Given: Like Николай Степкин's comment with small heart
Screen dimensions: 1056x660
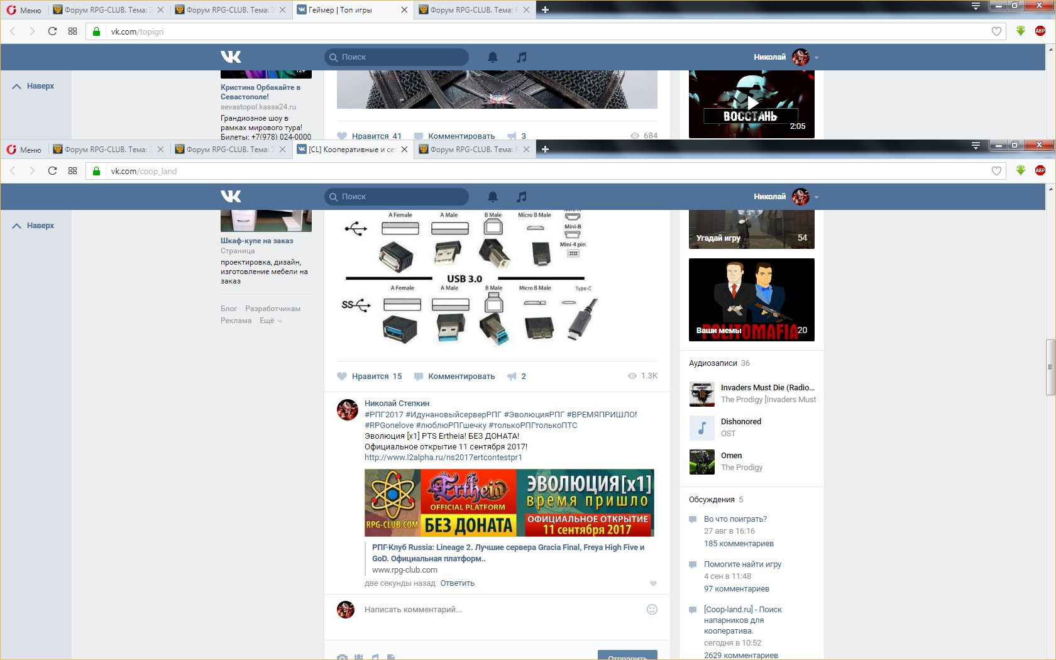Looking at the screenshot, I should [x=653, y=583].
